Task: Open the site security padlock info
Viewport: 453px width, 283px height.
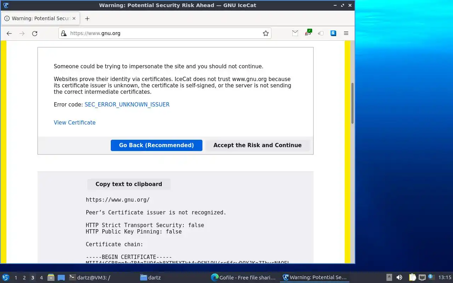Action: 64,33
